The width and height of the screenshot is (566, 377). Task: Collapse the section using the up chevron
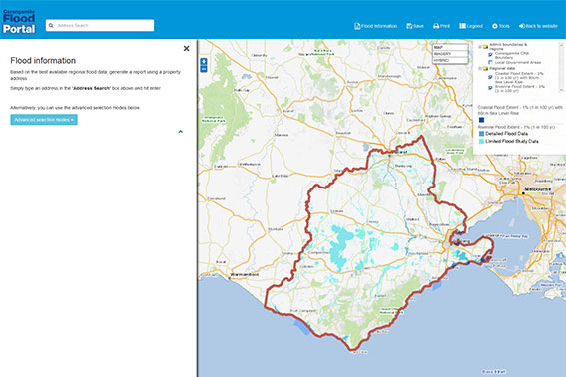coord(180,132)
